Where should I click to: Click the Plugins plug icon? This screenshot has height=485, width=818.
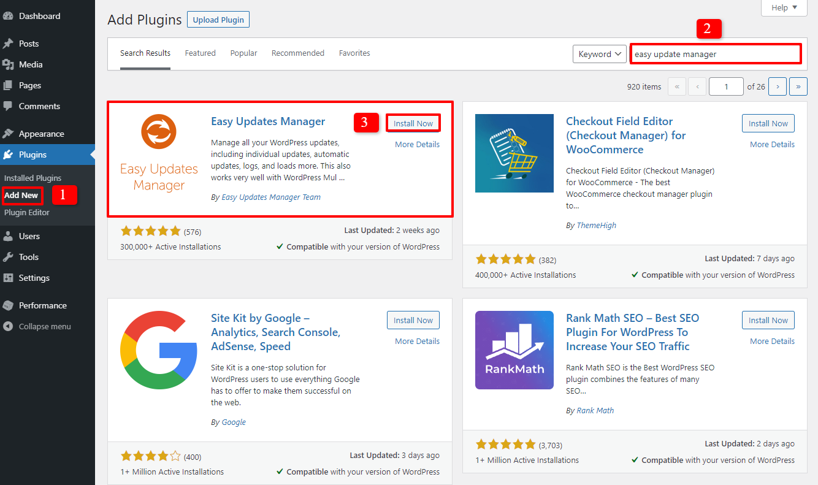pos(8,155)
